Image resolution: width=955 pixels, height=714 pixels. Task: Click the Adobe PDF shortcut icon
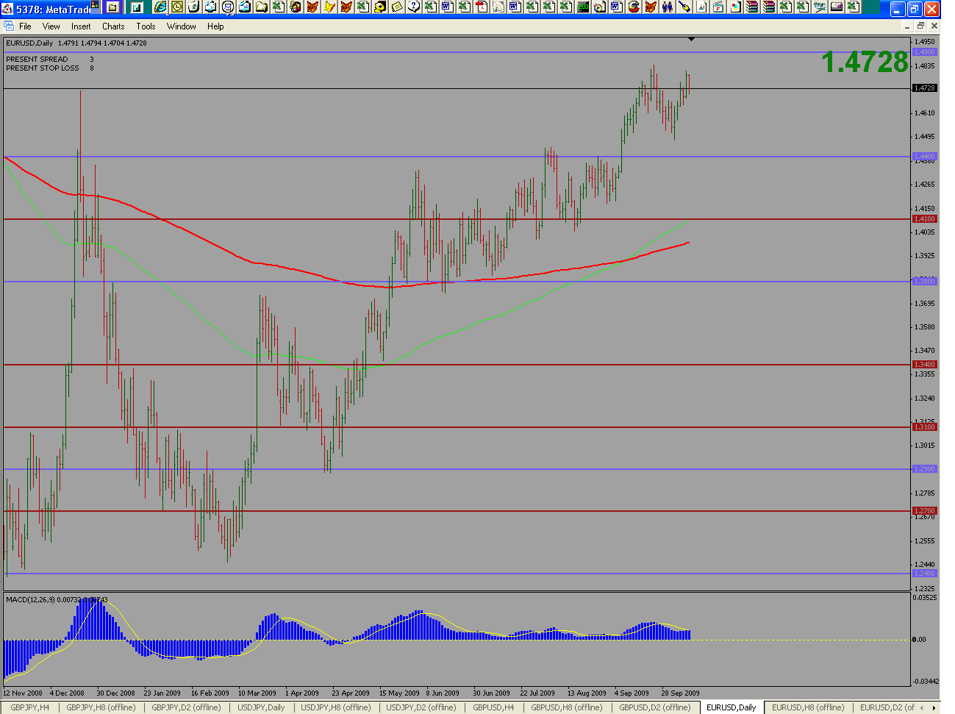pyautogui.click(x=482, y=7)
